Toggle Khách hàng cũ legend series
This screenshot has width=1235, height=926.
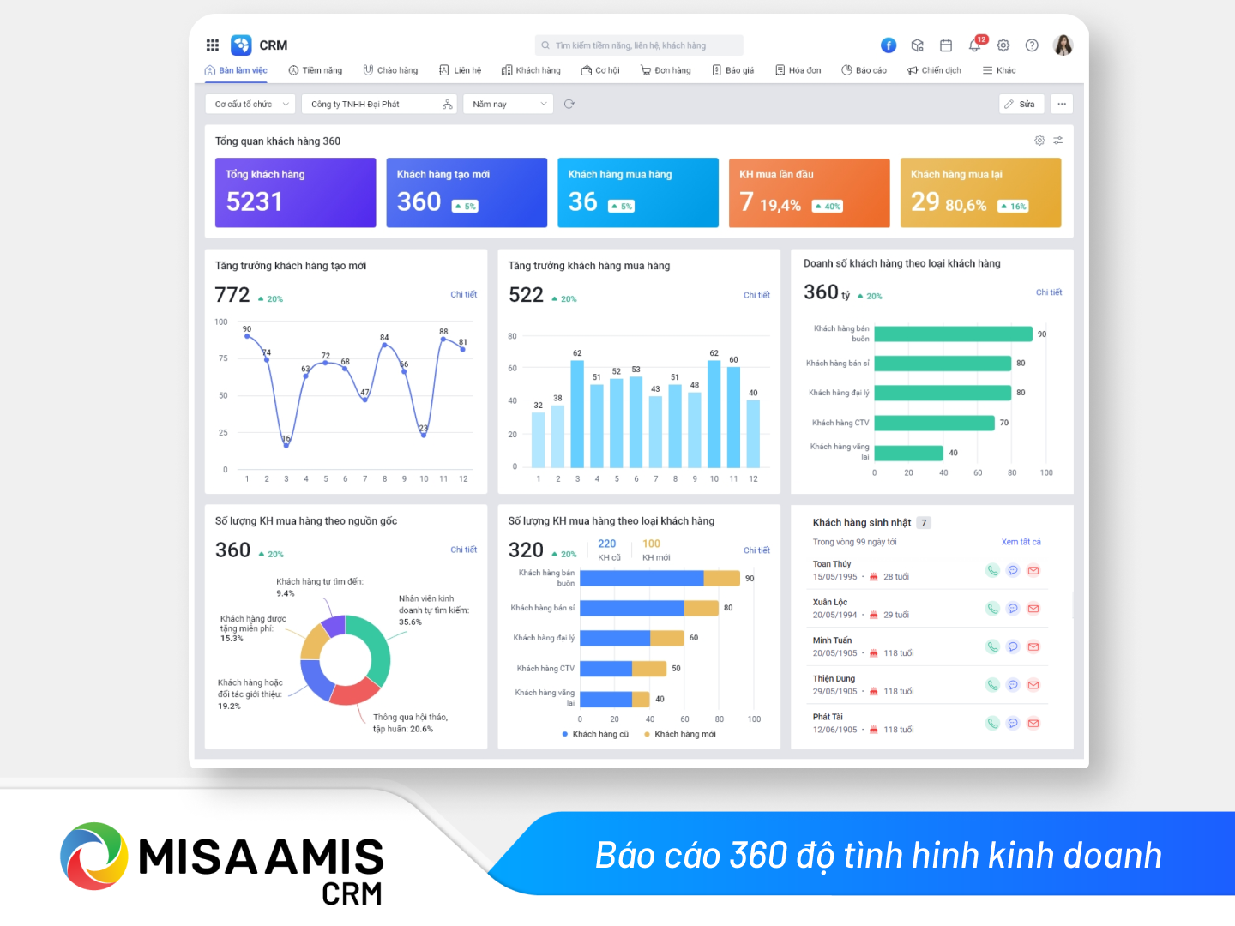[x=595, y=734]
